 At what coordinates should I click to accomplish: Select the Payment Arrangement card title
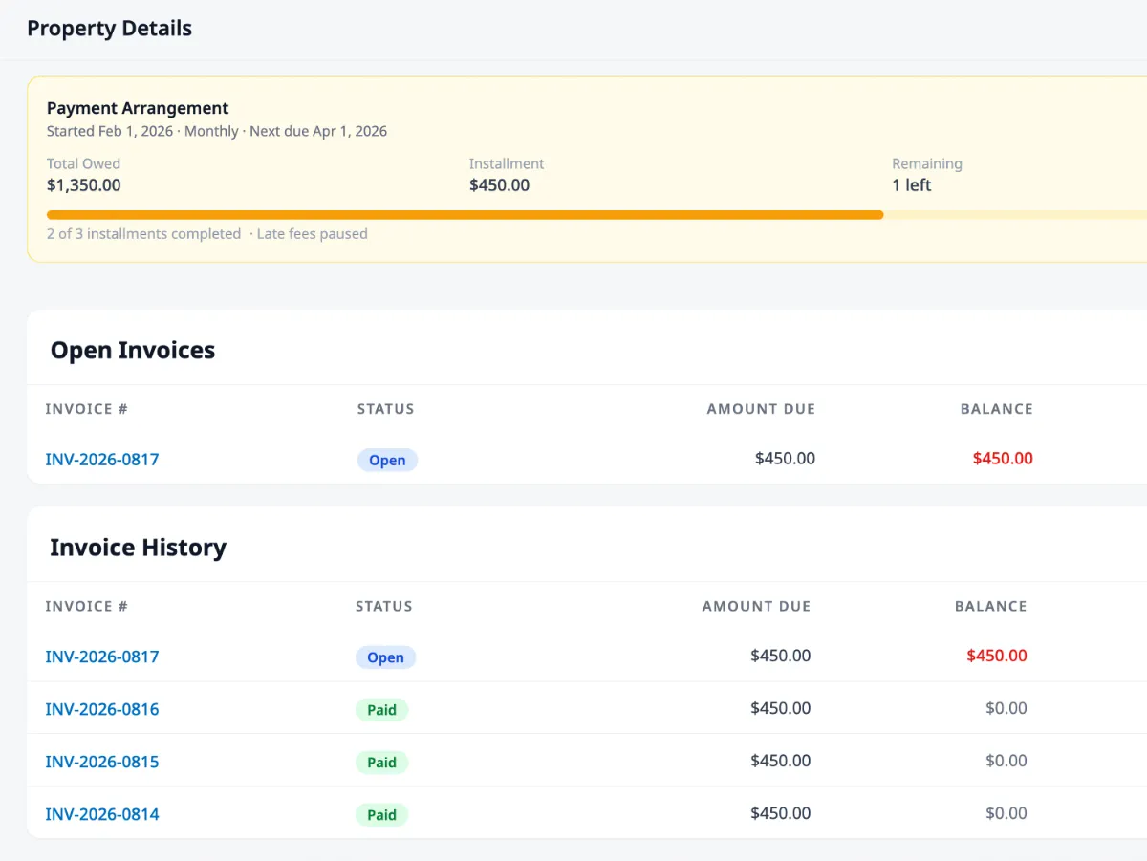click(138, 108)
